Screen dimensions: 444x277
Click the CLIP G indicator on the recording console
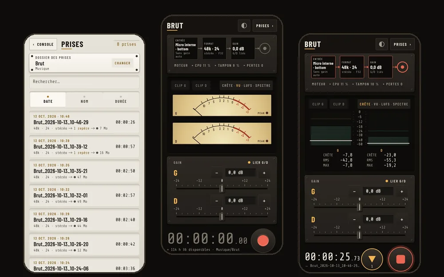(x=318, y=104)
